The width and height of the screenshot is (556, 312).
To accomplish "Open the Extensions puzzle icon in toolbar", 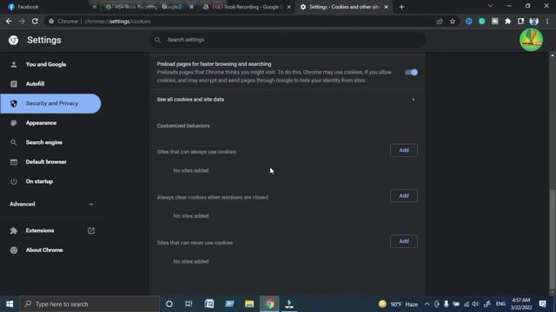I will click(x=507, y=21).
